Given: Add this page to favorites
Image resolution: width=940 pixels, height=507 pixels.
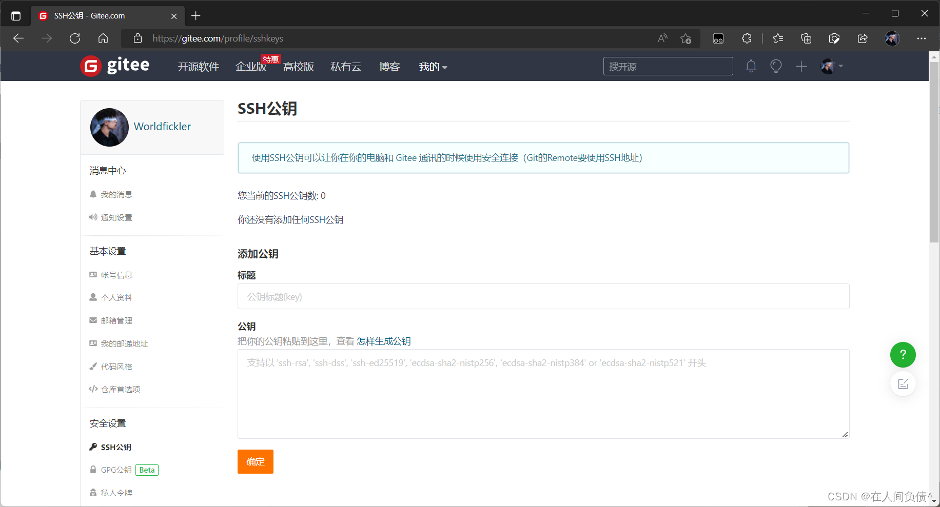Looking at the screenshot, I should click(x=686, y=38).
